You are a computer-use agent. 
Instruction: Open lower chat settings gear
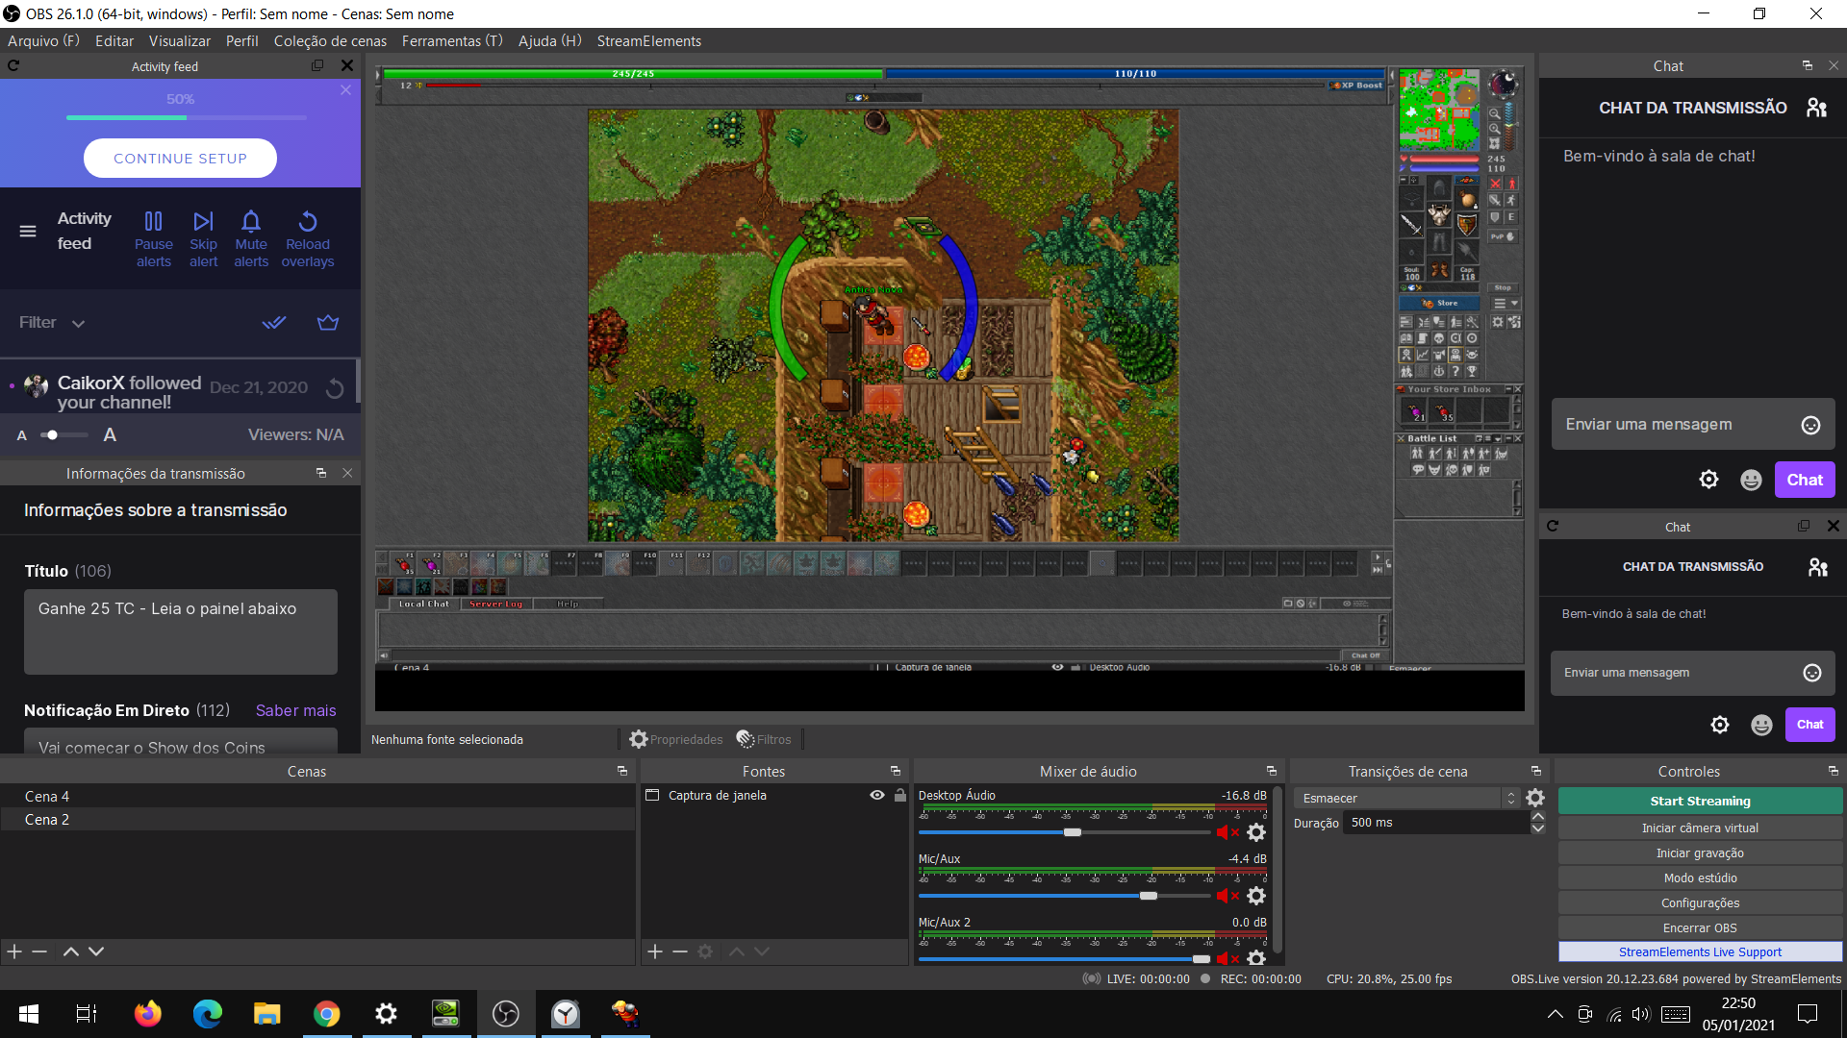pyautogui.click(x=1720, y=725)
